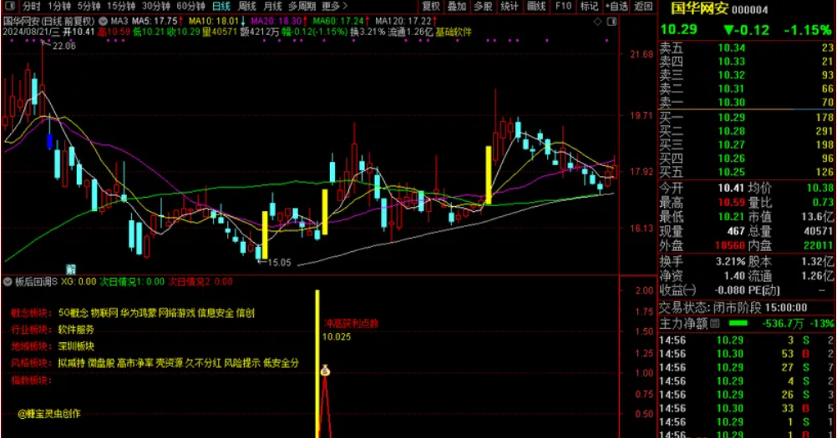Viewport: 837px width, 438px height.
Task: Select the 周线 weekly chart tab
Action: [x=247, y=6]
